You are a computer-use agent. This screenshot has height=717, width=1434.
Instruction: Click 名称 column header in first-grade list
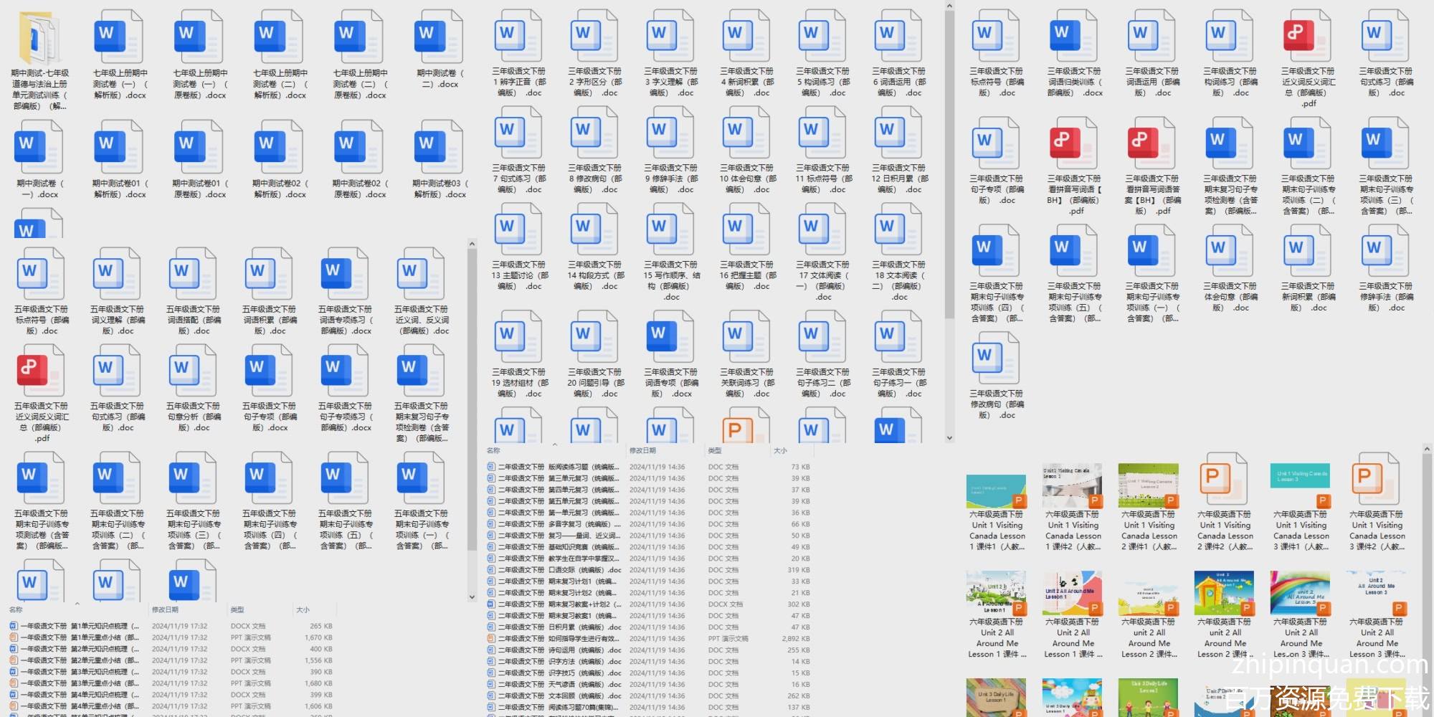(16, 609)
